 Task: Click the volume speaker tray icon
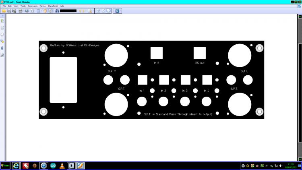281,166
